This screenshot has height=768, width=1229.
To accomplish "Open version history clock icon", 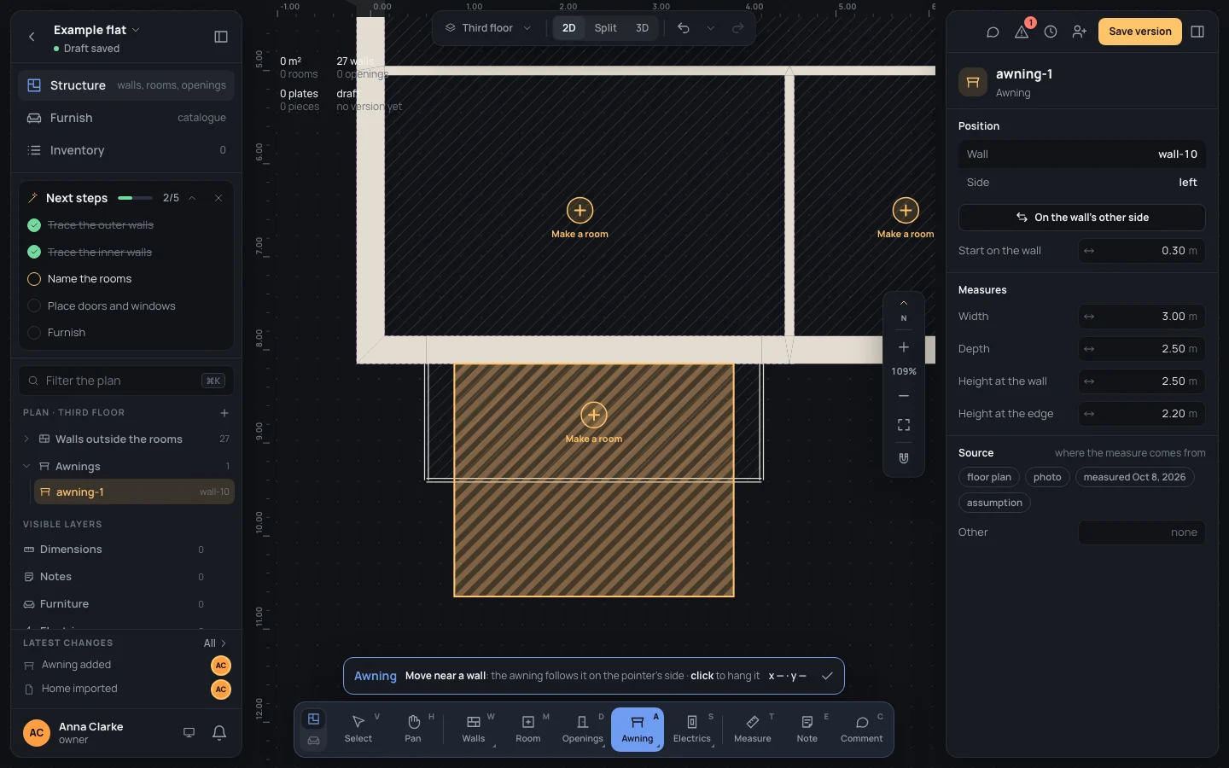I will point(1051,32).
